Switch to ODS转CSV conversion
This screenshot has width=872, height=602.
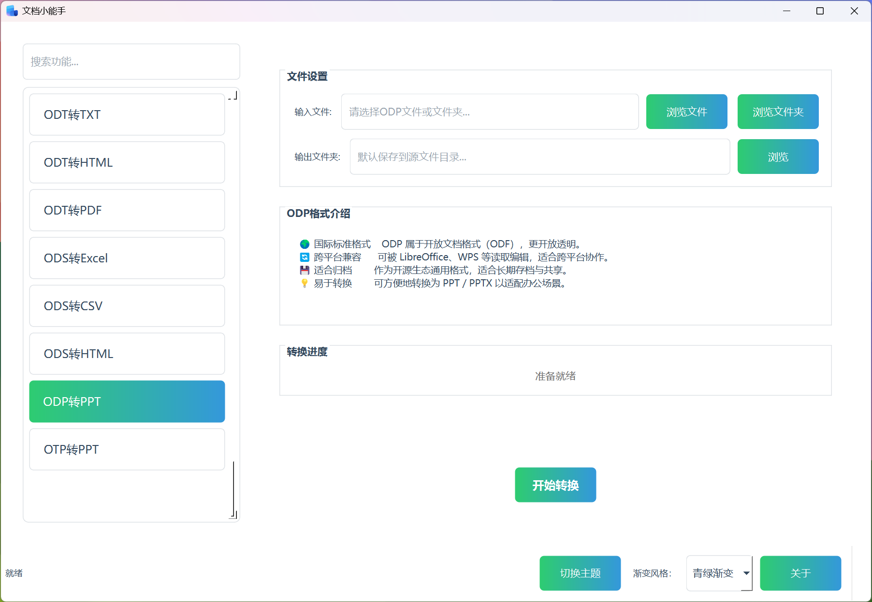127,305
